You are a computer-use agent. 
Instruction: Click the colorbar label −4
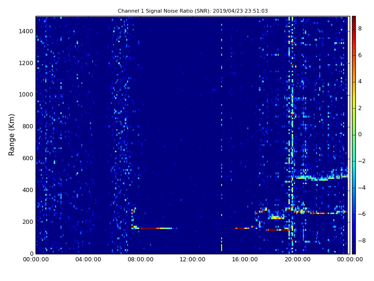coord(361,188)
